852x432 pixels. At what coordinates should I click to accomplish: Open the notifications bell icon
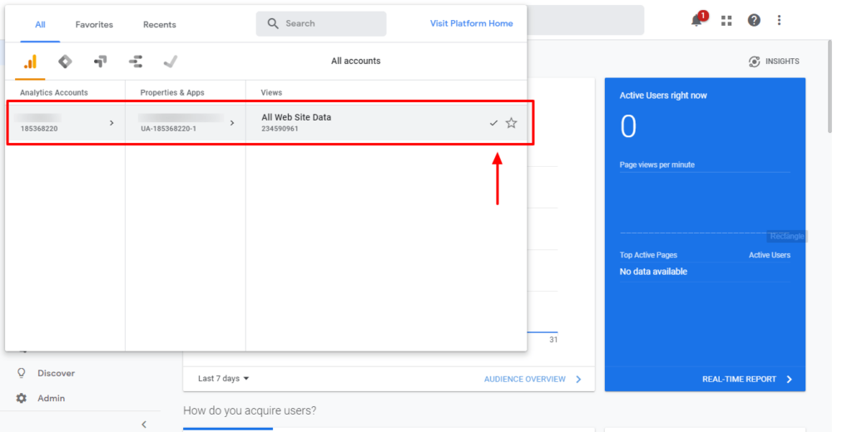point(697,21)
